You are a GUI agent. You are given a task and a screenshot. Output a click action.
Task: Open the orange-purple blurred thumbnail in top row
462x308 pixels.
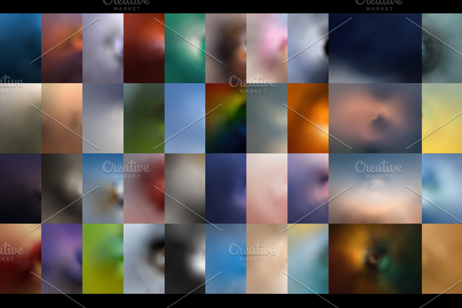[62, 48]
